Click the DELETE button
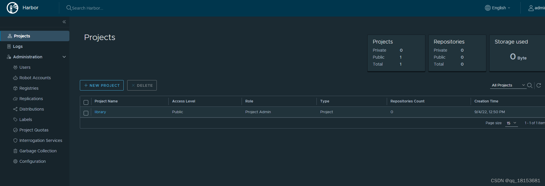The image size is (545, 186). 142,85
